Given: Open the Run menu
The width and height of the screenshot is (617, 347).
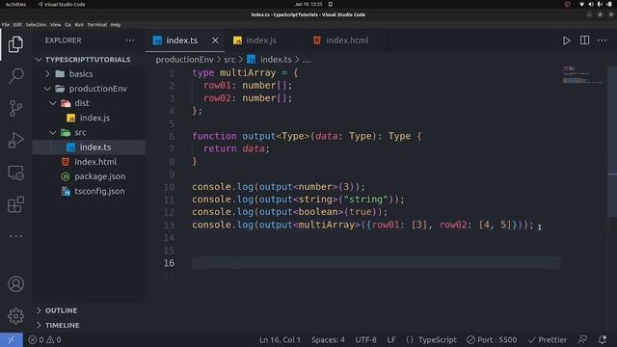Looking at the screenshot, I should point(79,24).
